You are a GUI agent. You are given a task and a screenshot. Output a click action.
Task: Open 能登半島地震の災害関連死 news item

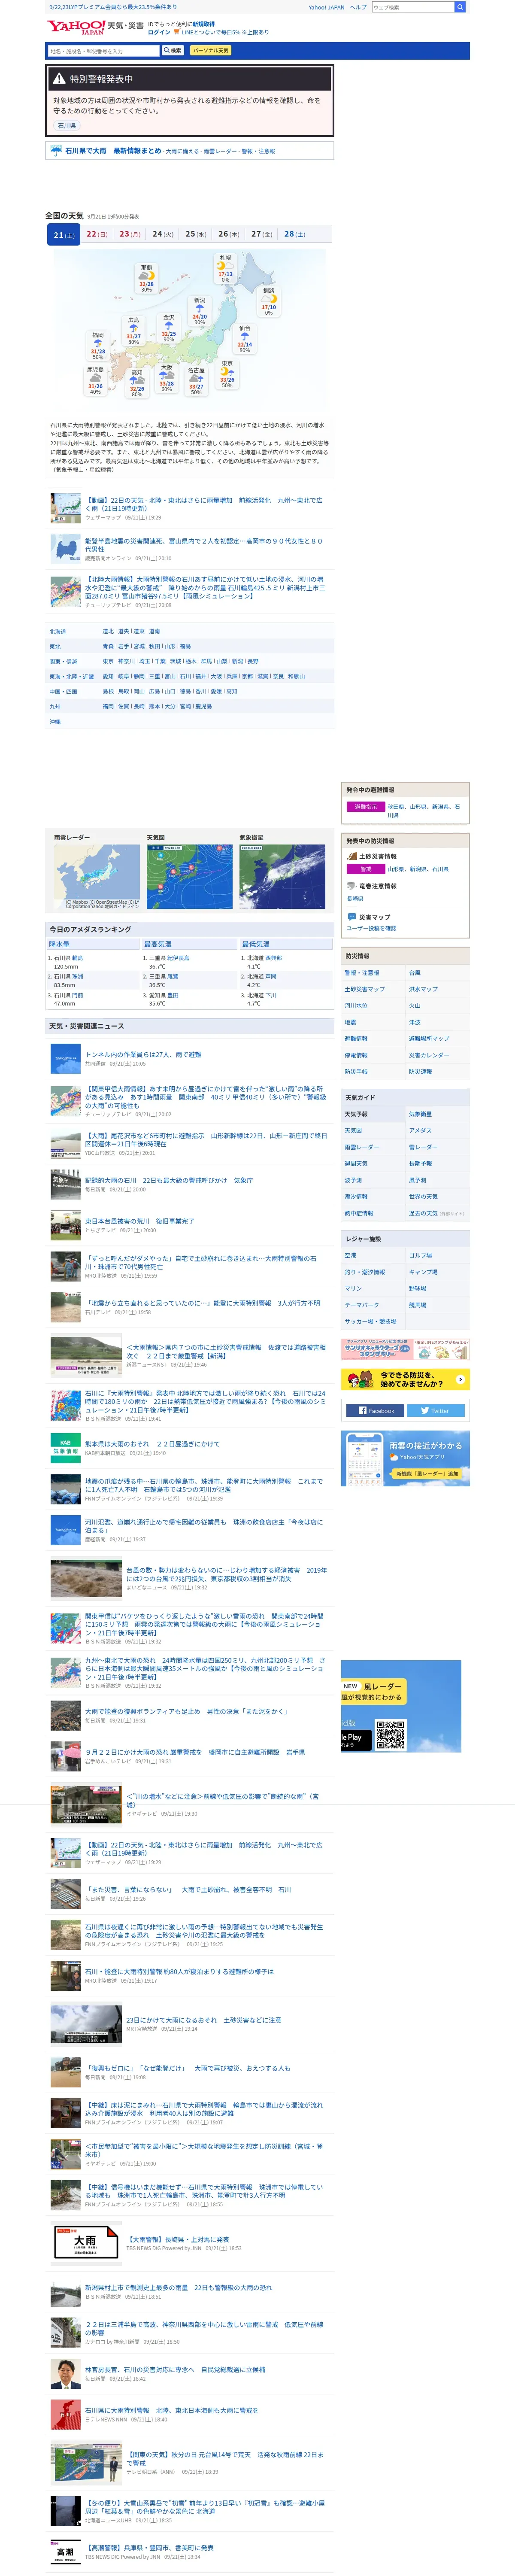click(203, 545)
